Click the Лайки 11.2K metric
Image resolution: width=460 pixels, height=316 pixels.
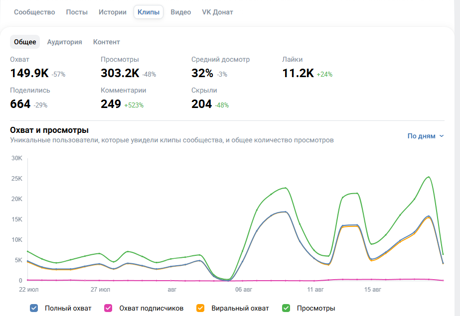pos(307,68)
